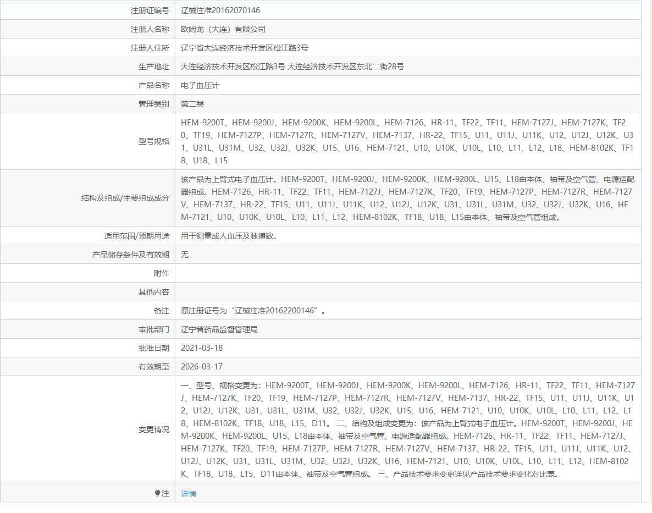Viewport: 652px width, 513px height.
Task: Select the 型号规格 model list text
Action: 385,141
